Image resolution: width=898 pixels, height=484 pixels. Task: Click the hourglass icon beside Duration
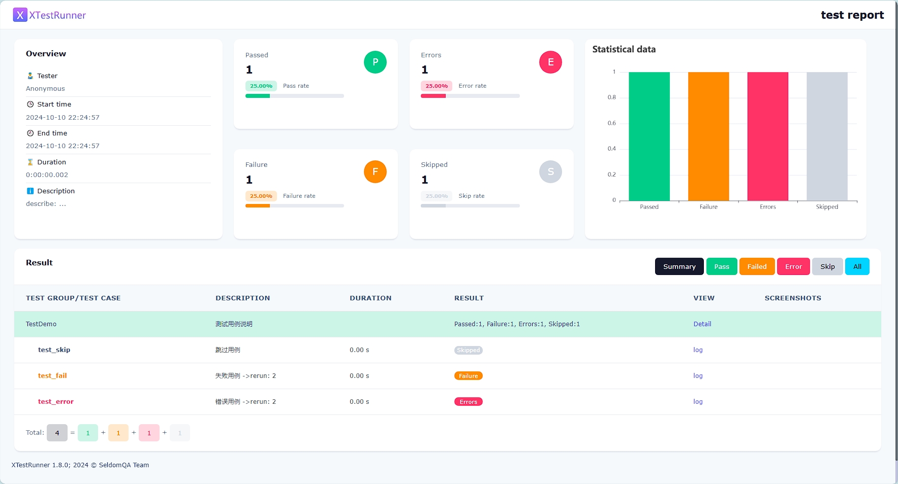30,162
